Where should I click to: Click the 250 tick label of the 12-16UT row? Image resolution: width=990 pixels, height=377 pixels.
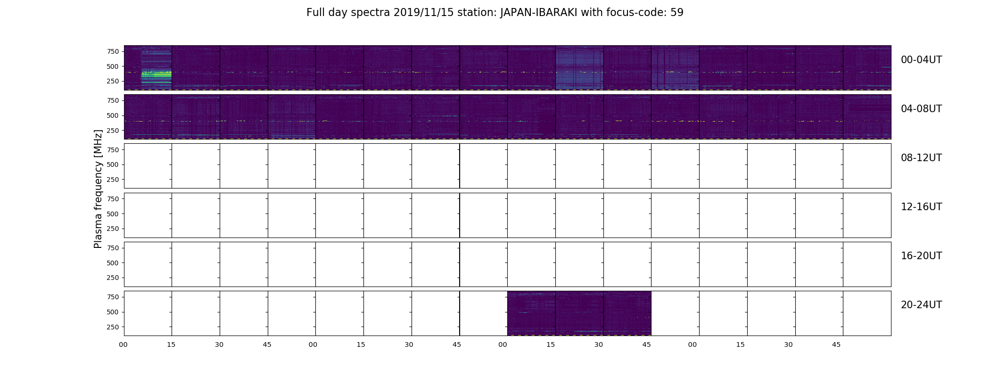pos(113,229)
